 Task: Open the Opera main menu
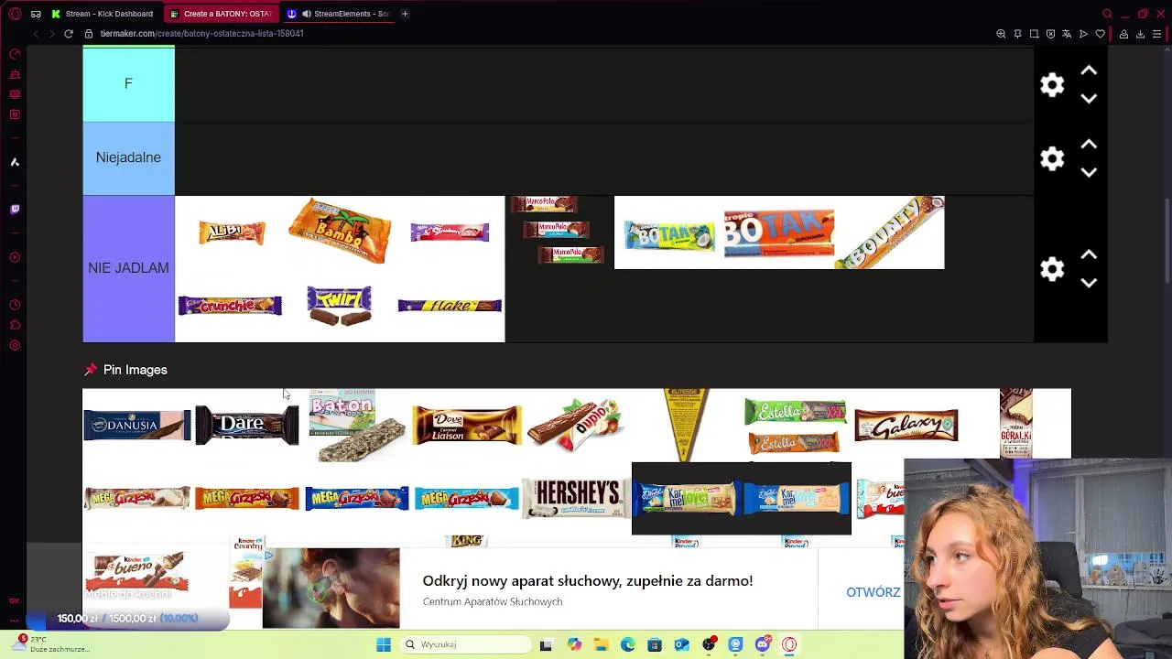pyautogui.click(x=15, y=14)
